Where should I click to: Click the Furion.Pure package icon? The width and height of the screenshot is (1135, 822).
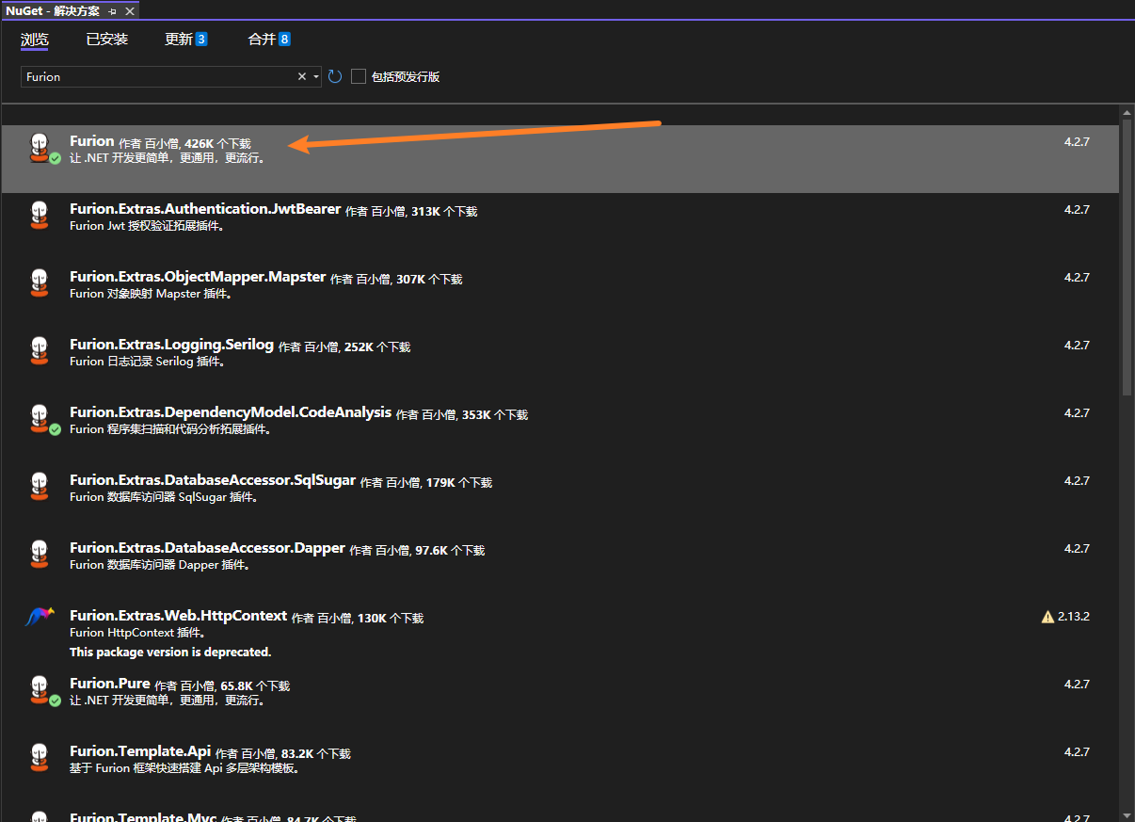point(40,689)
